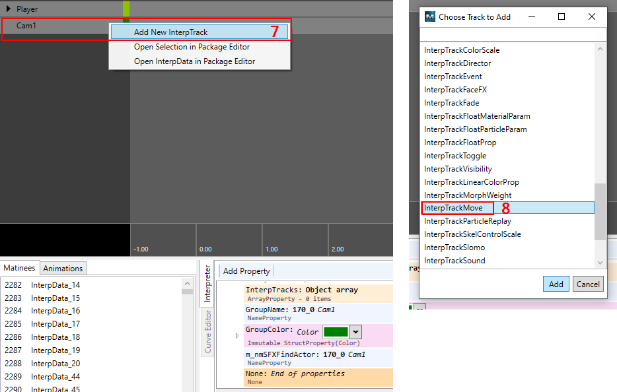This screenshot has width=617, height=392.
Task: Select InterpTrackFloatMaterialParam in the list
Action: click(477, 116)
